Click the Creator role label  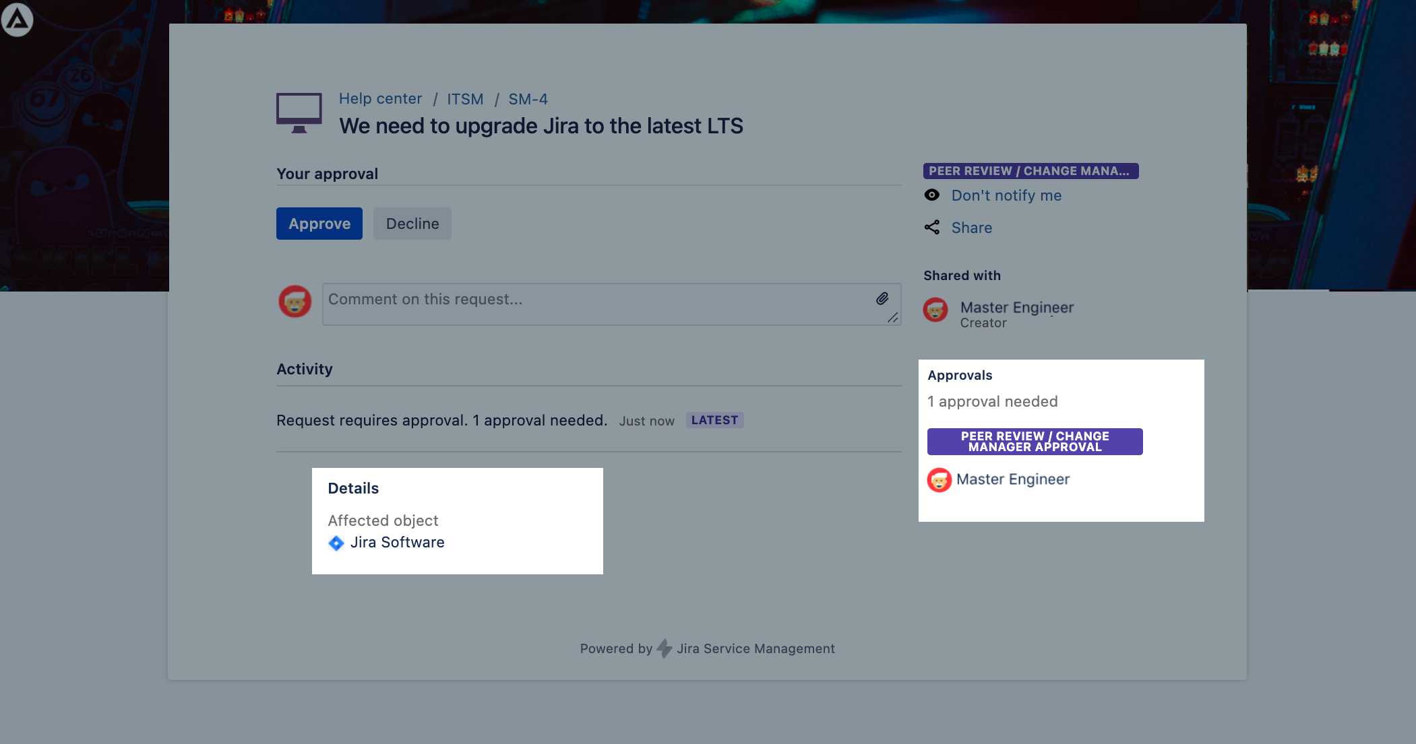983,323
